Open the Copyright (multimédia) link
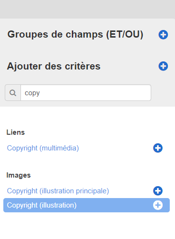The width and height of the screenshot is (175, 239). click(43, 148)
